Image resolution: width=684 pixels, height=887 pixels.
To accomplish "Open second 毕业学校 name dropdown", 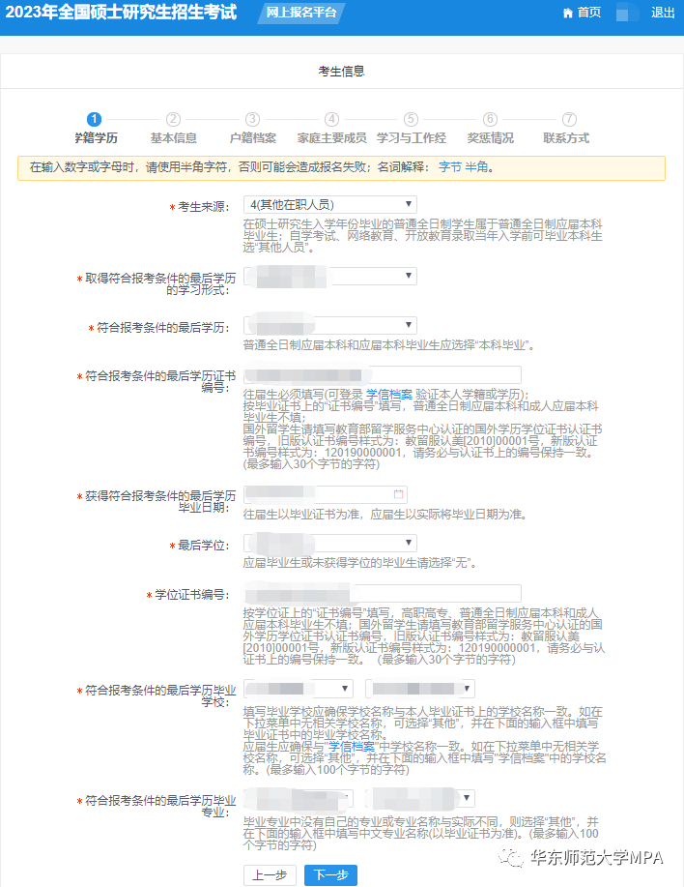I will point(419,689).
